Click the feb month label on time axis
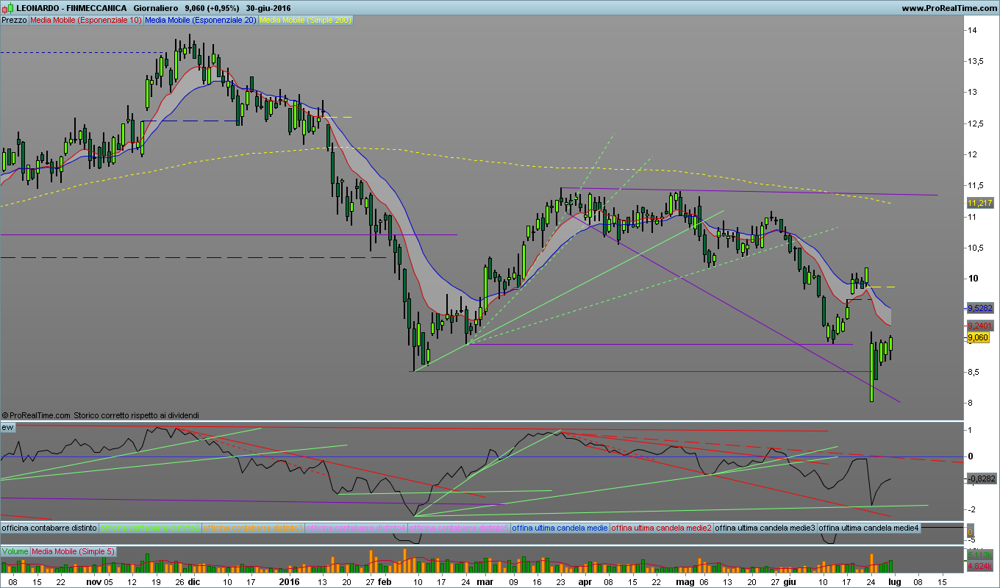The width and height of the screenshot is (1000, 588). click(x=385, y=581)
